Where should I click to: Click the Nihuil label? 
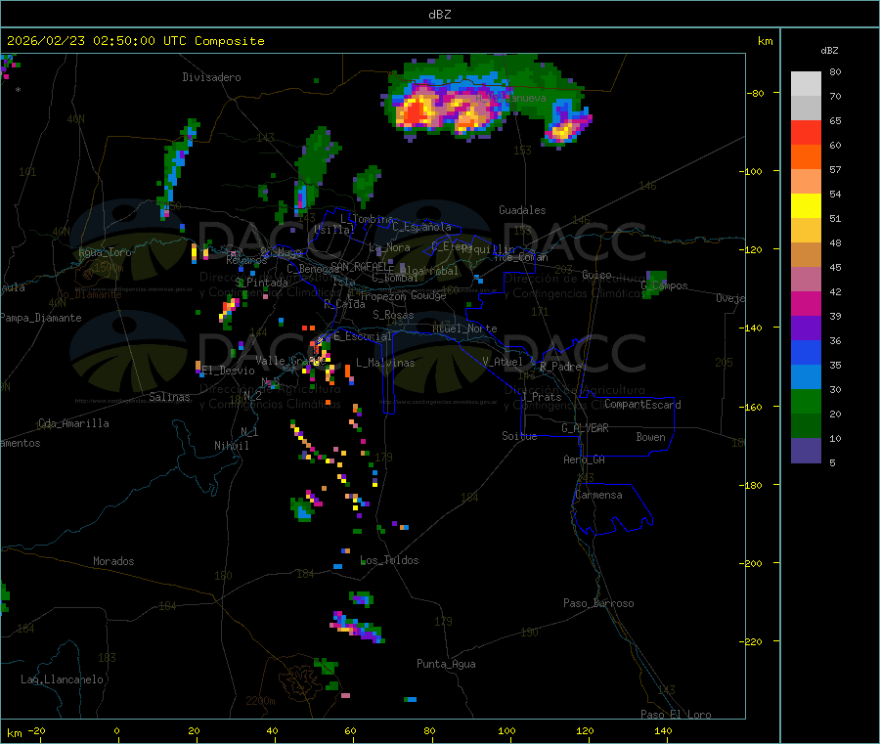click(x=232, y=446)
